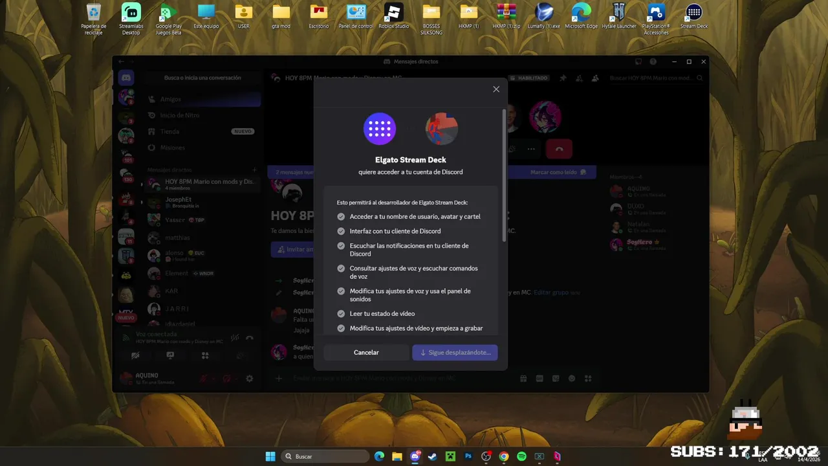828x466 pixels.
Task: Open Element direct message
Action: pyautogui.click(x=202, y=273)
